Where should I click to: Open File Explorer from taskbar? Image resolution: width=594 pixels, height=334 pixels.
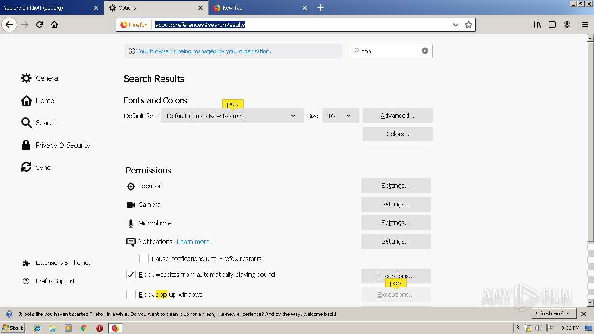(53, 328)
